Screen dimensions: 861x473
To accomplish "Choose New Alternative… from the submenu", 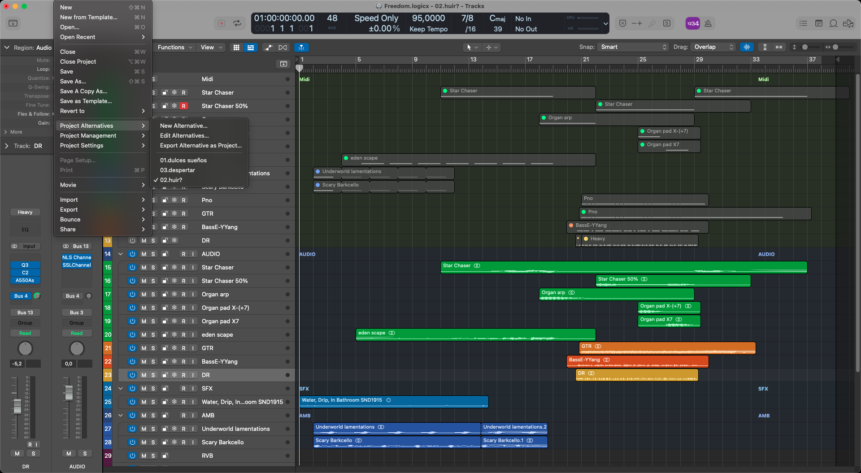I will [183, 126].
